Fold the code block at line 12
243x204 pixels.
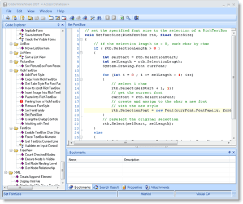81,79
